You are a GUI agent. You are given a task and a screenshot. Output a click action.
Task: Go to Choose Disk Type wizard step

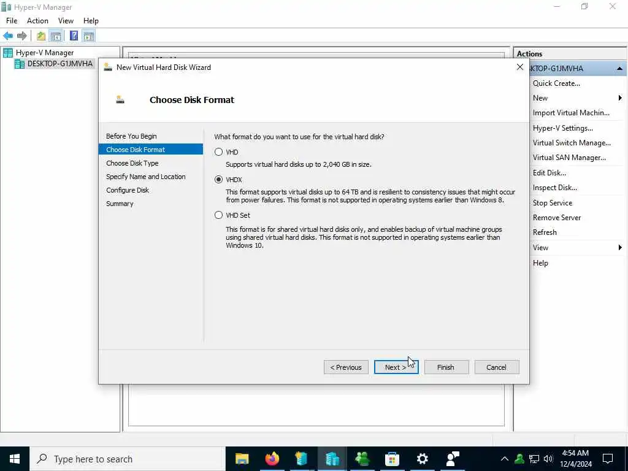click(x=132, y=163)
